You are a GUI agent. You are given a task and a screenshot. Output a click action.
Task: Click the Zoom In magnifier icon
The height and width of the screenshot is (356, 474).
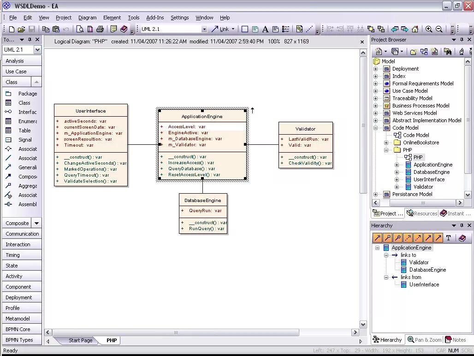point(429,29)
